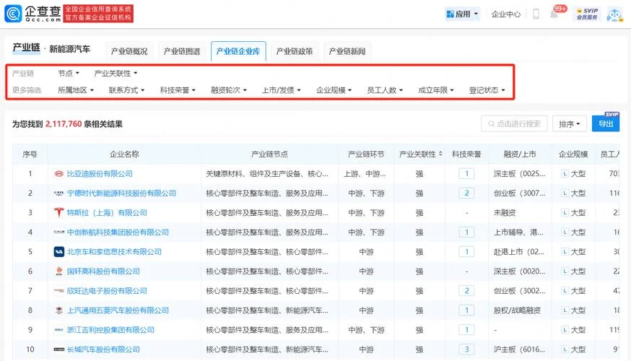Image resolution: width=631 pixels, height=361 pixels.
Task: Click 产业链节点 column header
Action: pyautogui.click(x=269, y=154)
